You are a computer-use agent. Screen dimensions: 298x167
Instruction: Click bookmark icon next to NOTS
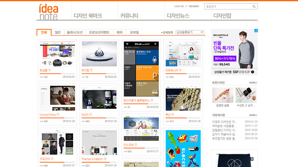91,114
